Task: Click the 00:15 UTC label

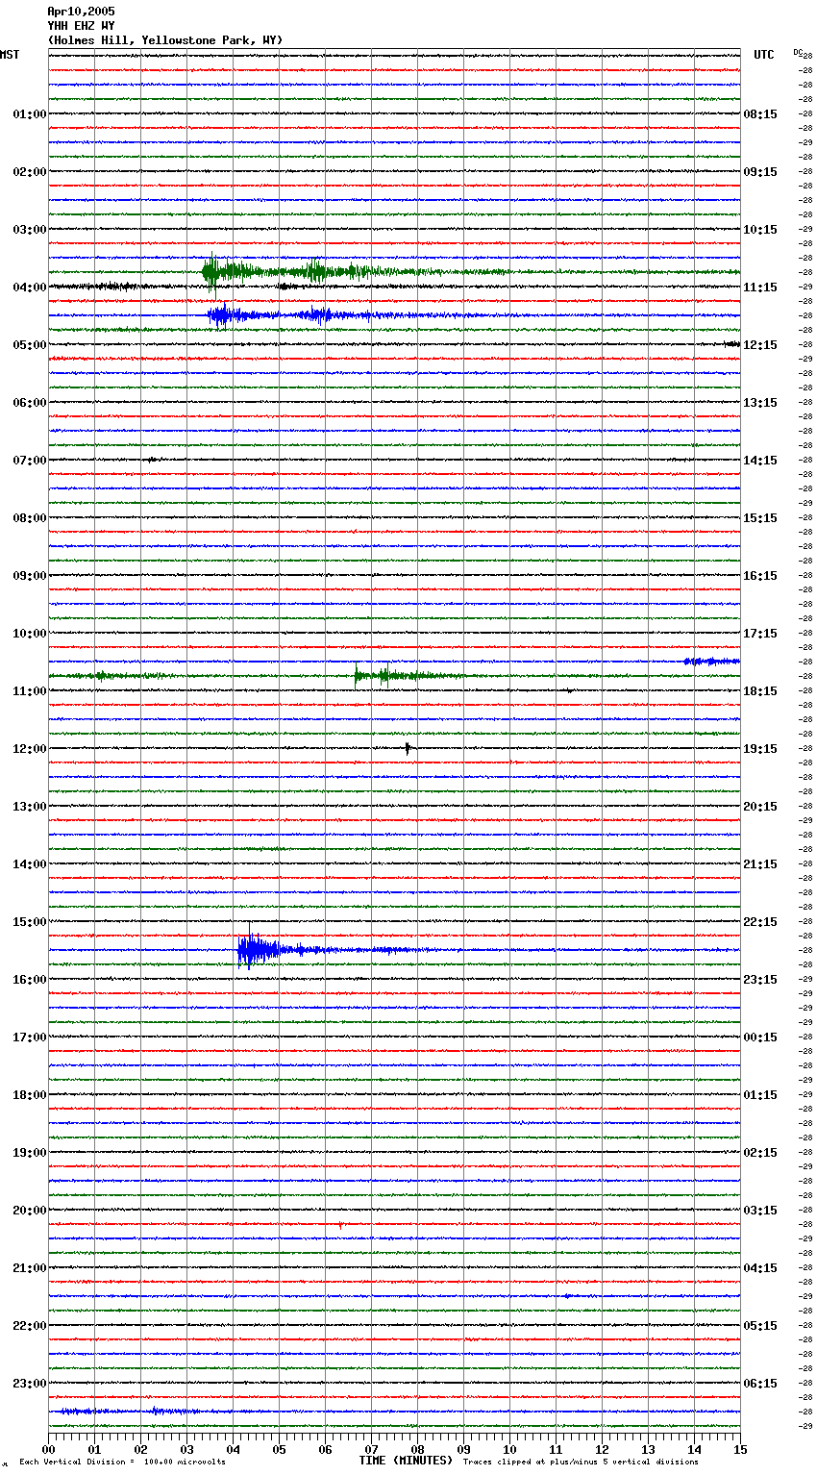Action: 760,1037
